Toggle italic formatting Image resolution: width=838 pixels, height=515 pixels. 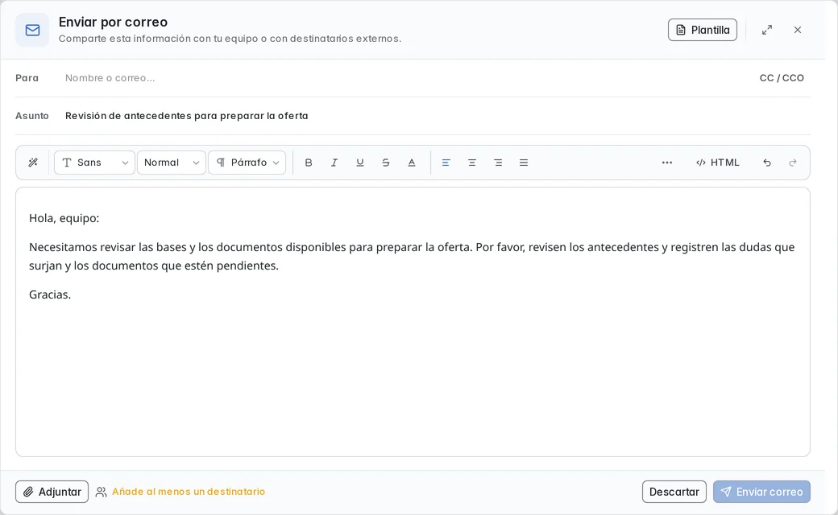pyautogui.click(x=334, y=163)
